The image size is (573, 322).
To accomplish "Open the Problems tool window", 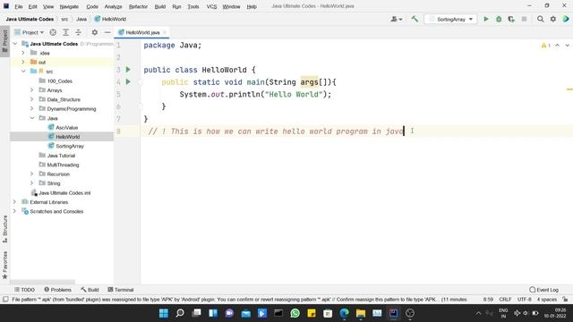I will tap(57, 290).
